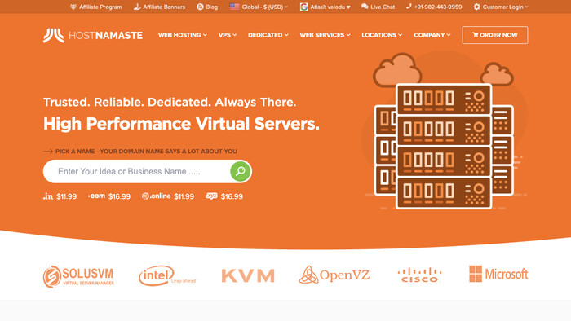
Task: Click the SolusVM logo
Action: coord(78,276)
